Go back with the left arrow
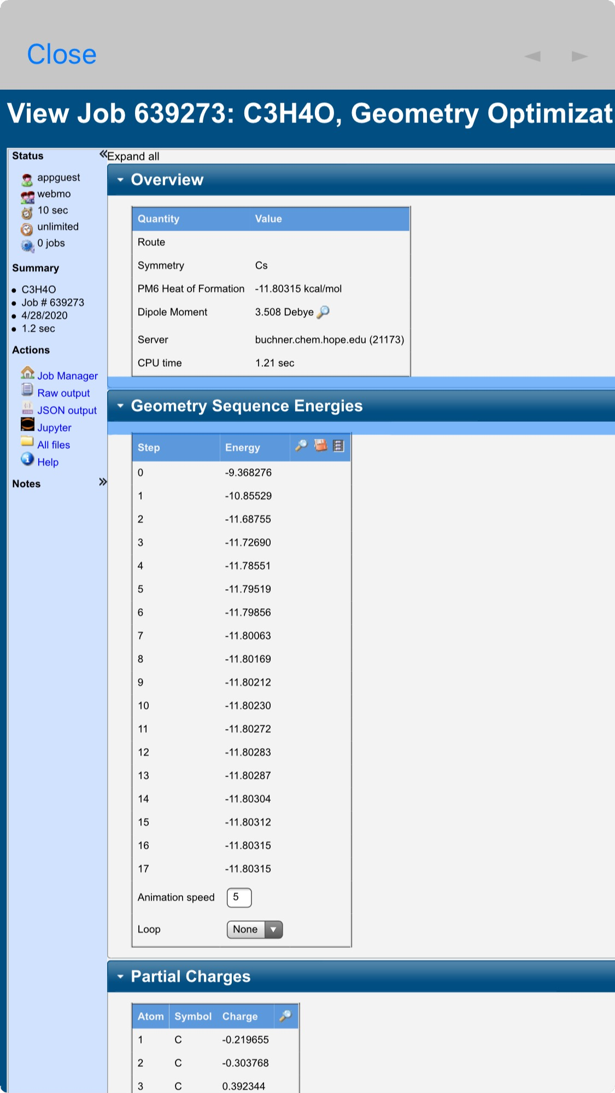This screenshot has height=1093, width=615. [532, 56]
